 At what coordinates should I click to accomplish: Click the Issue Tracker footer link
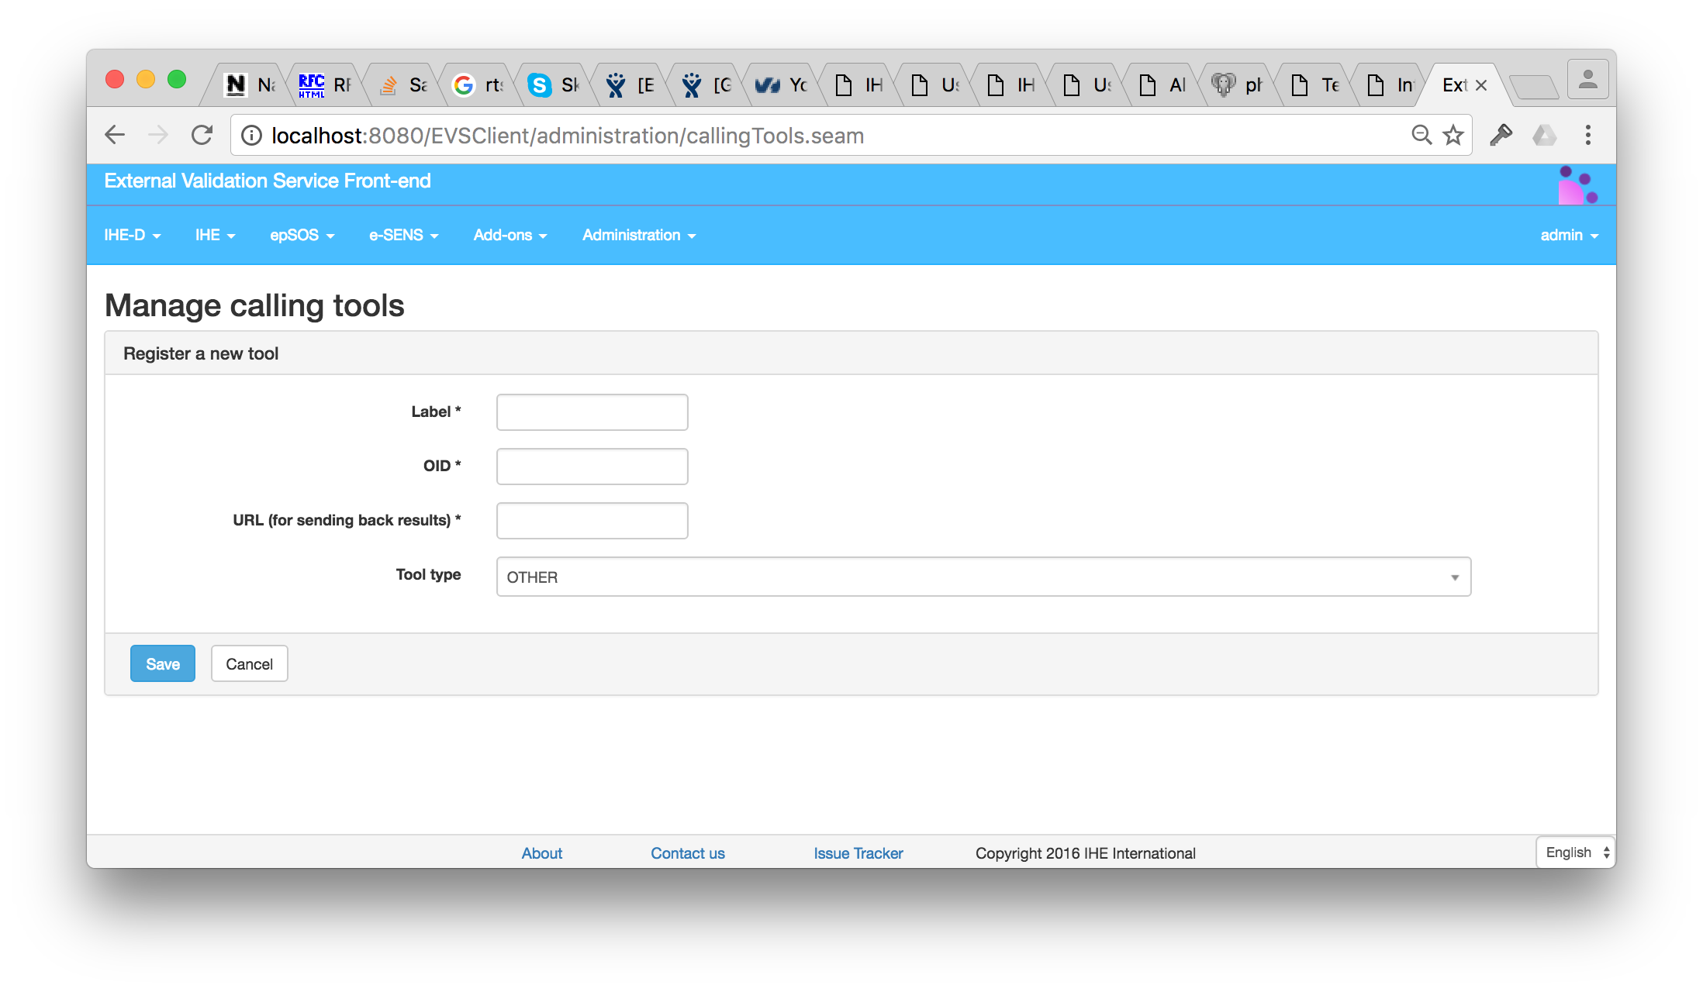click(x=858, y=852)
